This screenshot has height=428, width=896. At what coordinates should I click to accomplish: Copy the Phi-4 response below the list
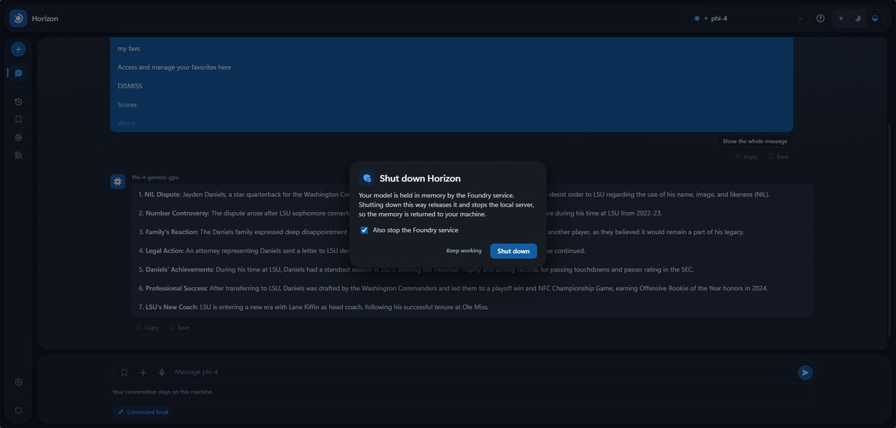[x=147, y=327]
